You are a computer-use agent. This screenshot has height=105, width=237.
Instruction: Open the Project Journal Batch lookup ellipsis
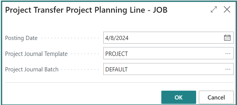pos(228,69)
